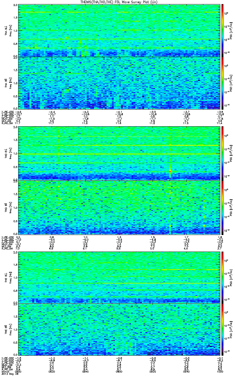Select the THD B-parallel spectrogram panel
Viewport: 235px width, 376px height.
click(119, 207)
